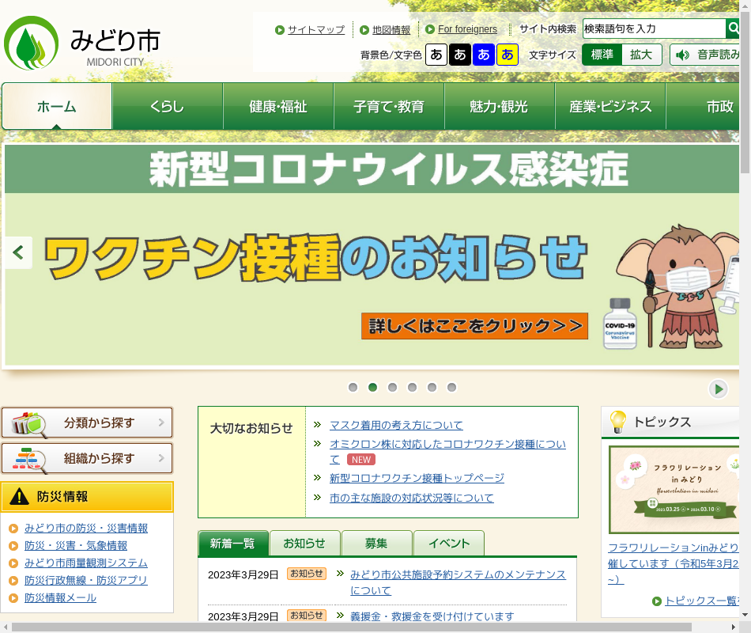Click the speaker icon for voice reading
The image size is (751, 633).
682,55
